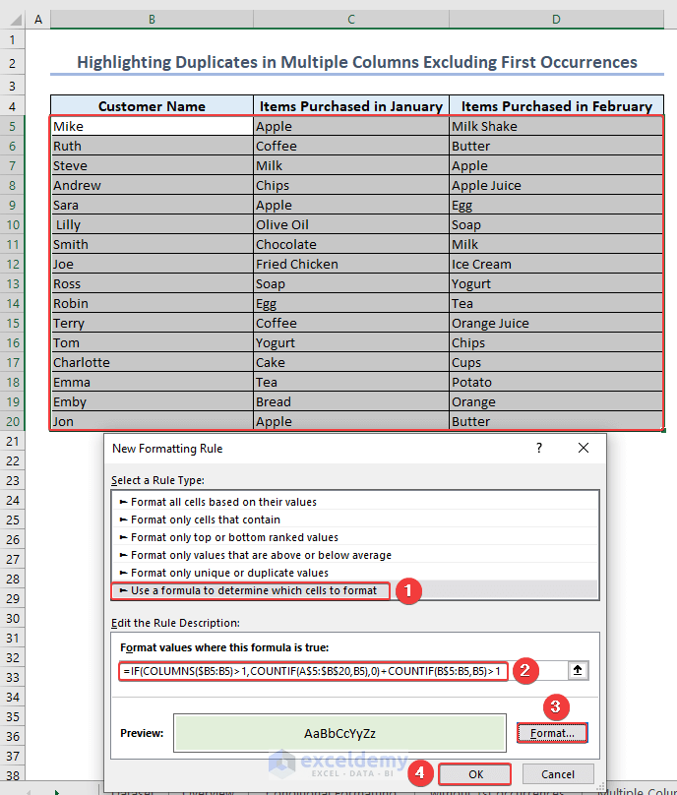Click the 'Olive Oil' cell
The width and height of the screenshot is (677, 795).
coord(351,224)
